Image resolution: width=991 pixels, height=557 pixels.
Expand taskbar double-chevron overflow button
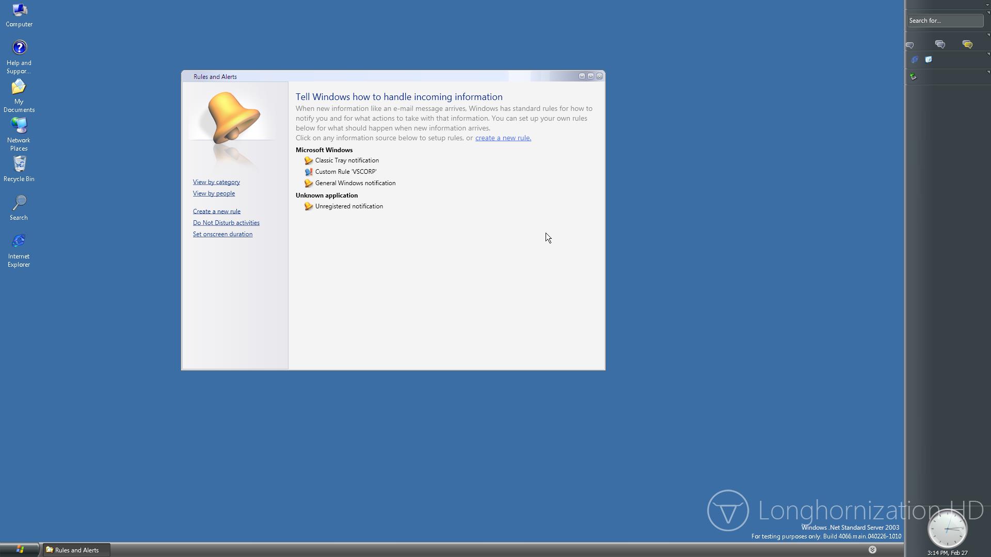(x=872, y=550)
